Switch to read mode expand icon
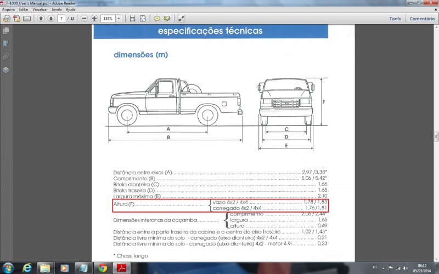The height and width of the screenshot is (274, 439). [x=182, y=19]
